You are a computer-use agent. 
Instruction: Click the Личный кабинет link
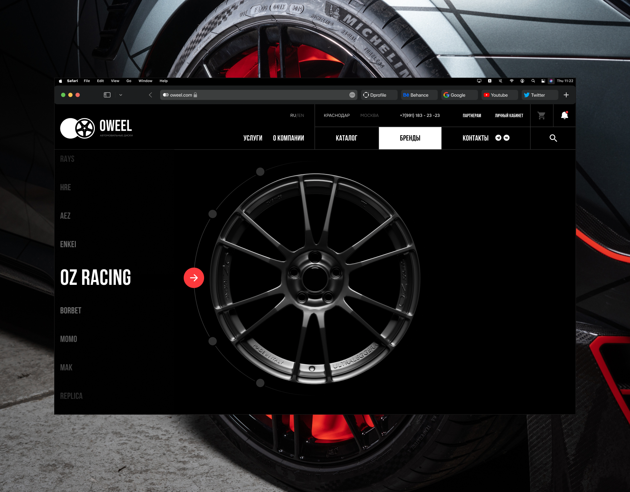point(509,115)
